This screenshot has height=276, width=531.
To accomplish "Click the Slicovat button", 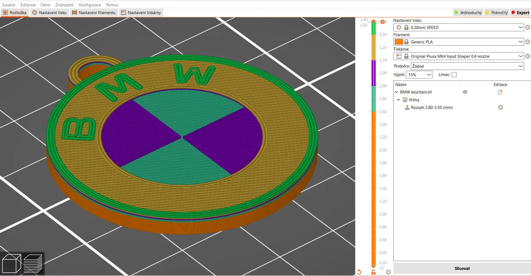I will (462, 268).
